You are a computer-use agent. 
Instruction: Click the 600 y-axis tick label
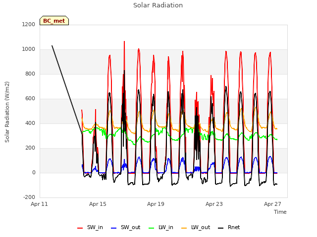(x=30, y=99)
